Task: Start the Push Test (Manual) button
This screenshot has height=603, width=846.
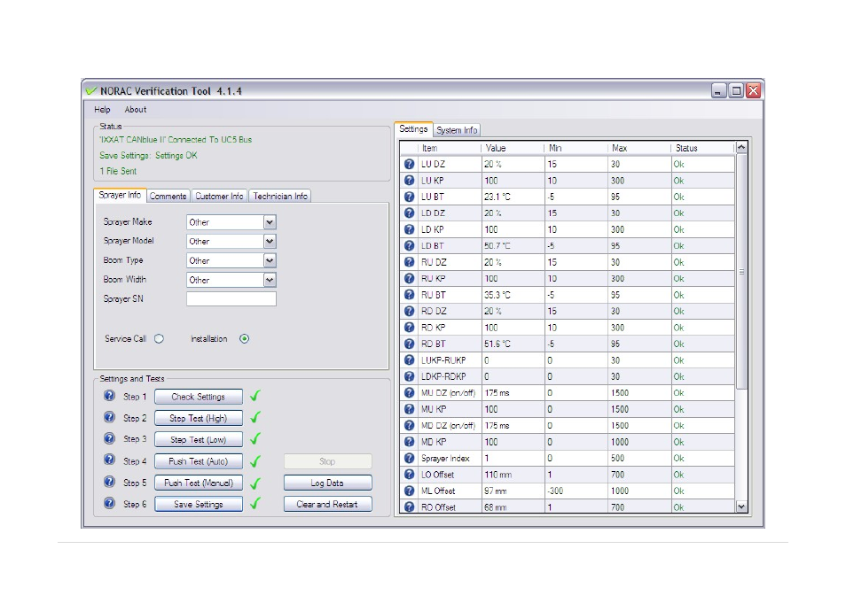Action: [x=199, y=483]
